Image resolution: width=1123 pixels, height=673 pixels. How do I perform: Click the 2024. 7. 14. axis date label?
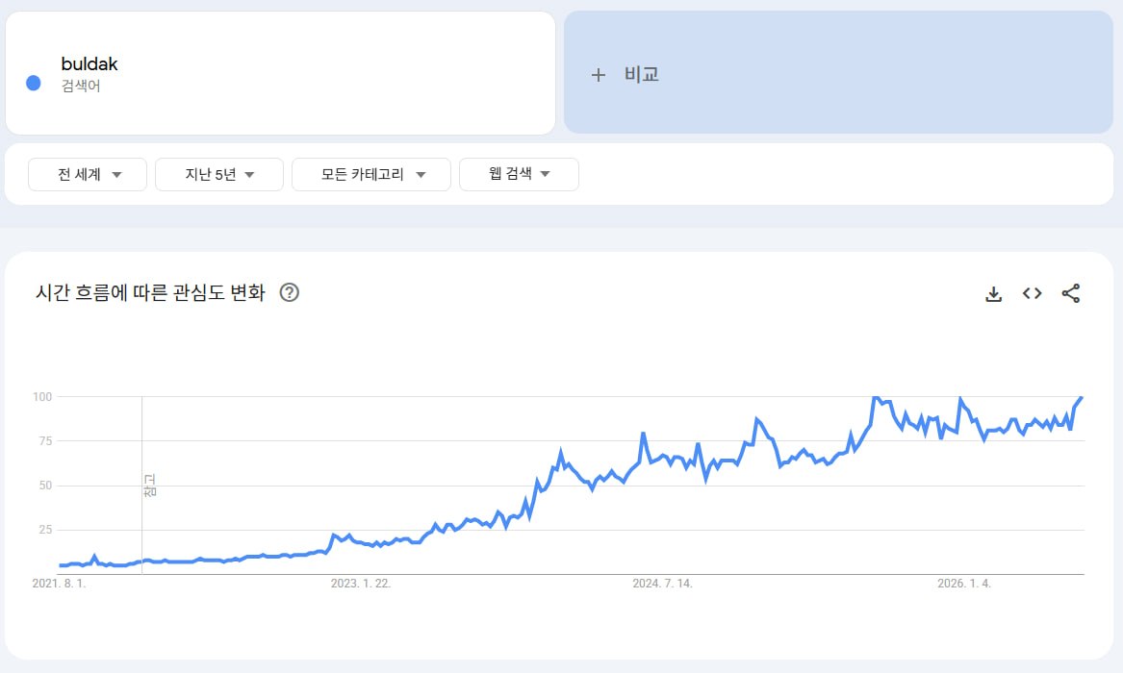point(662,584)
